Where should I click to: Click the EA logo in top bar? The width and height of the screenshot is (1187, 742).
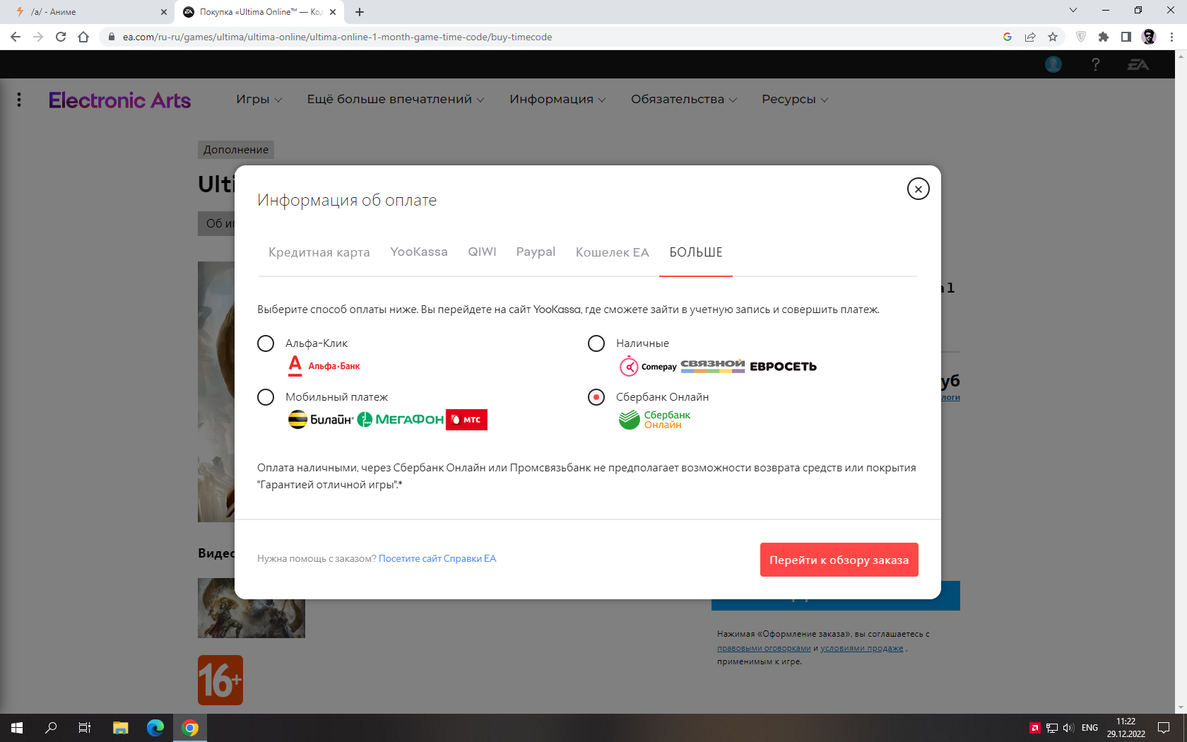click(1138, 64)
